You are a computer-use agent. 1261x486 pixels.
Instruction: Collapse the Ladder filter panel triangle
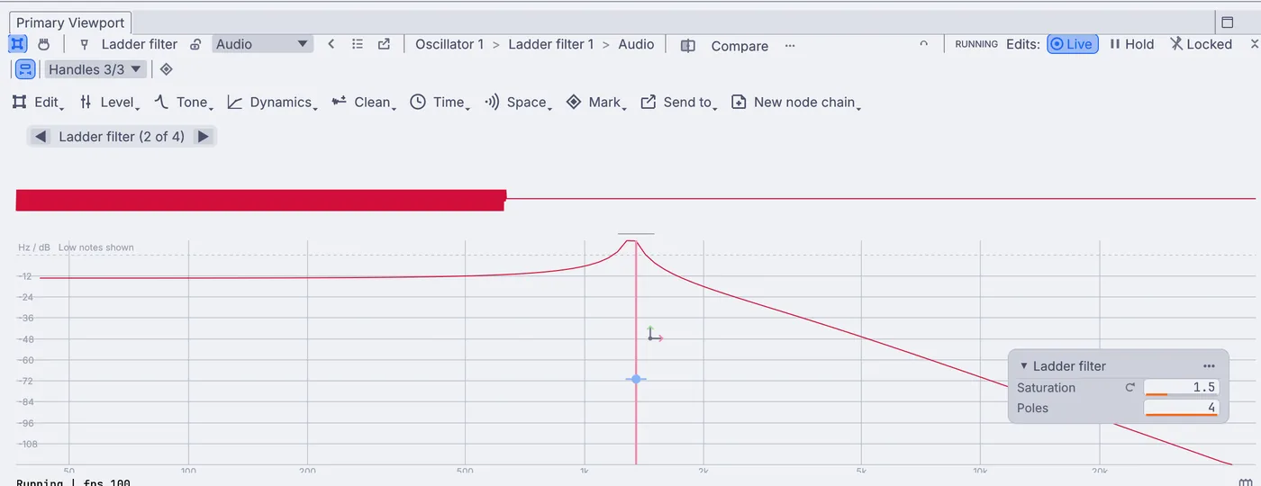1024,365
